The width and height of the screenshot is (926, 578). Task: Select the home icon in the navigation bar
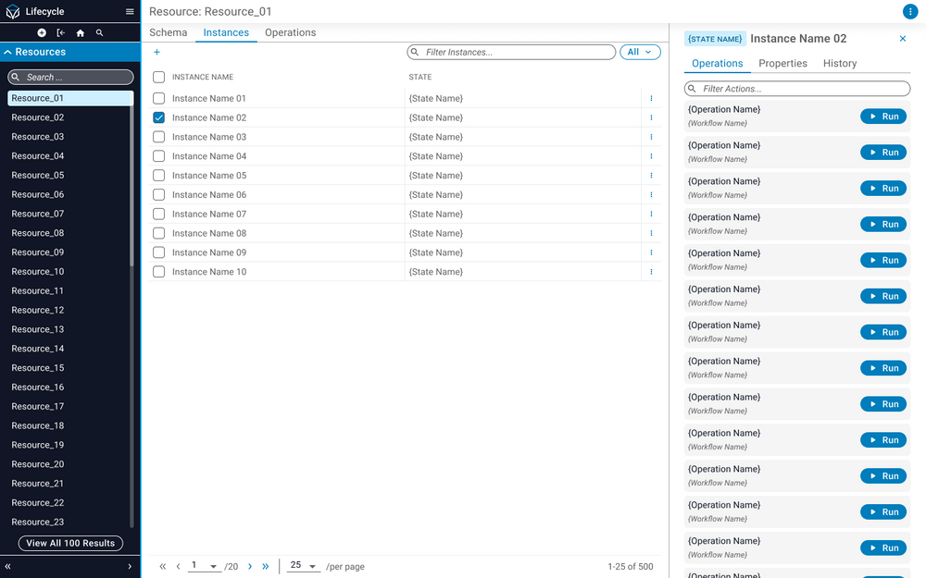point(80,31)
